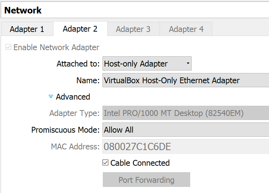
Task: Uncheck the Cable Connected checkbox
Action: [105, 162]
